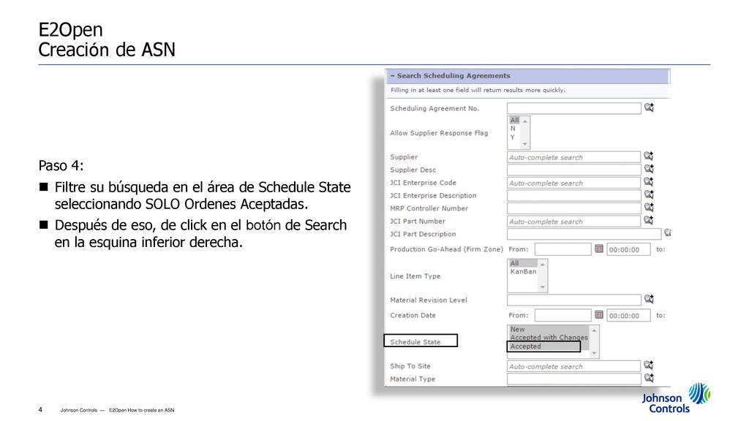Open lookup icon beside JCI Part Number
749x421 pixels.
tap(648, 220)
